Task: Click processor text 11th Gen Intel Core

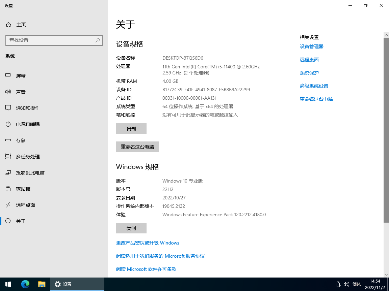Action: click(211, 69)
